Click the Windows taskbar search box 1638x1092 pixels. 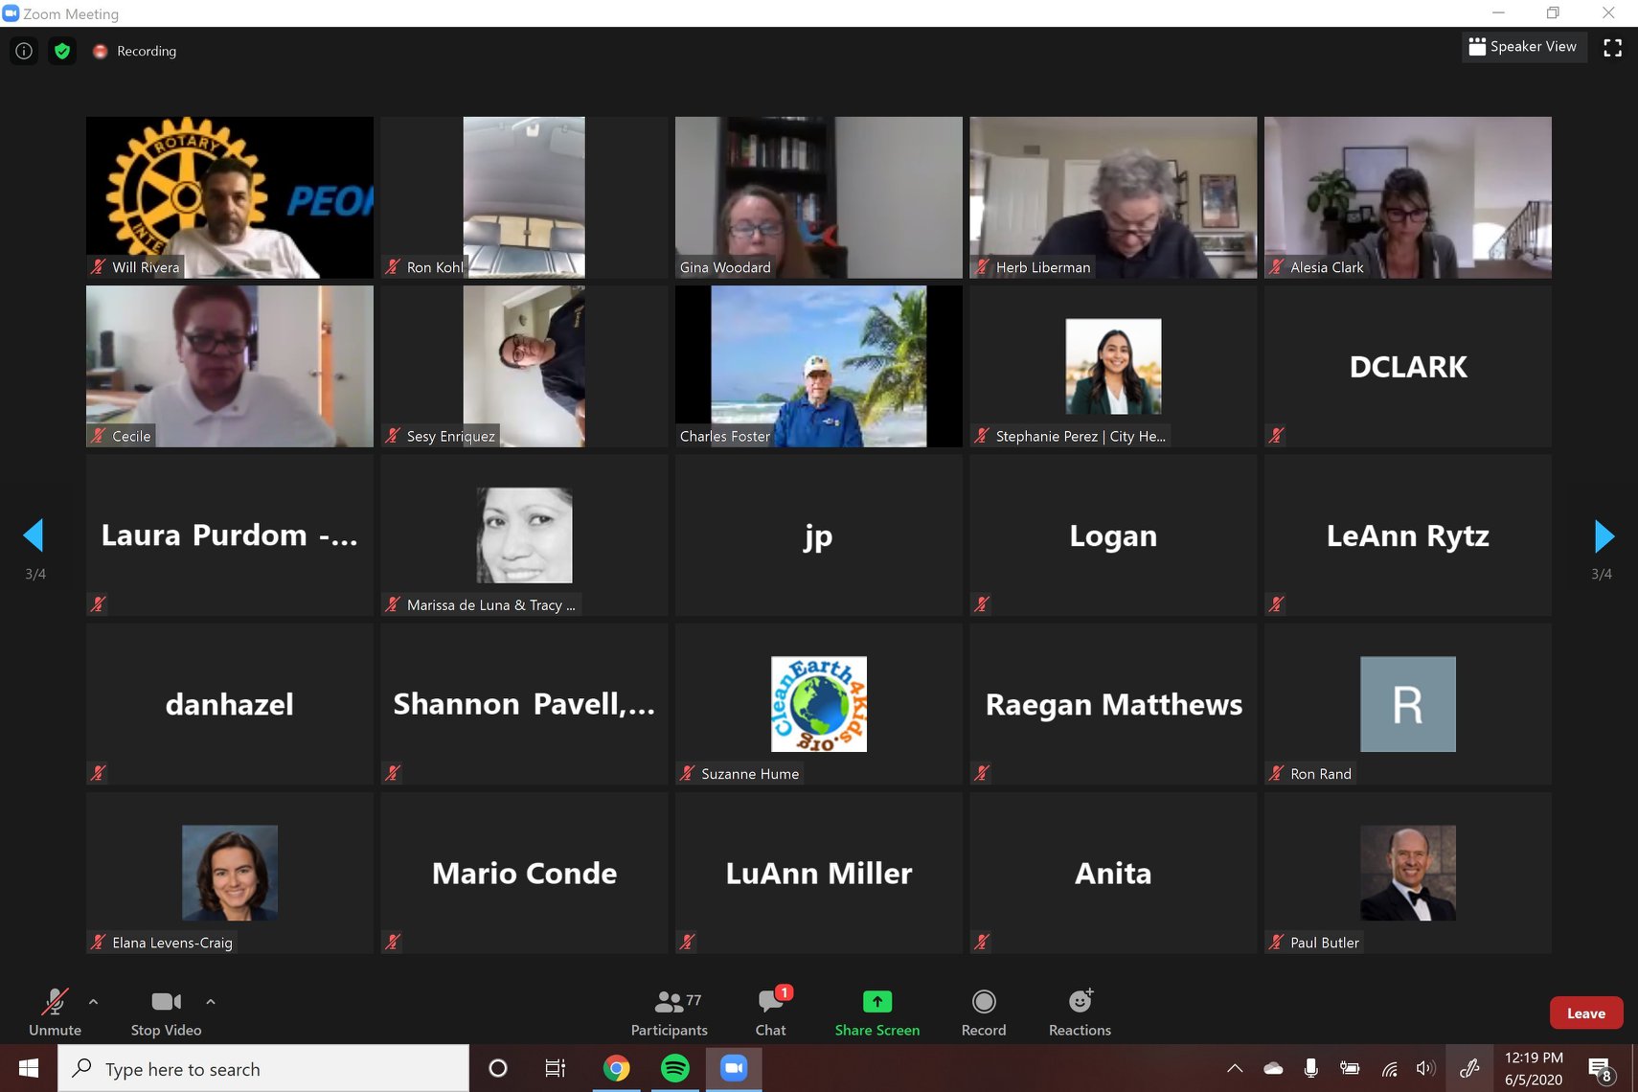[263, 1069]
